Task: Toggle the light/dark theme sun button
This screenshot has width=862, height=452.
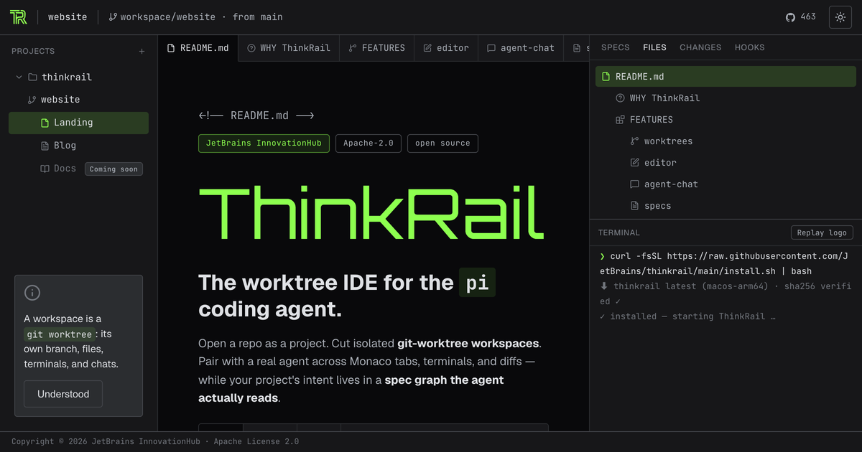Action: click(840, 17)
